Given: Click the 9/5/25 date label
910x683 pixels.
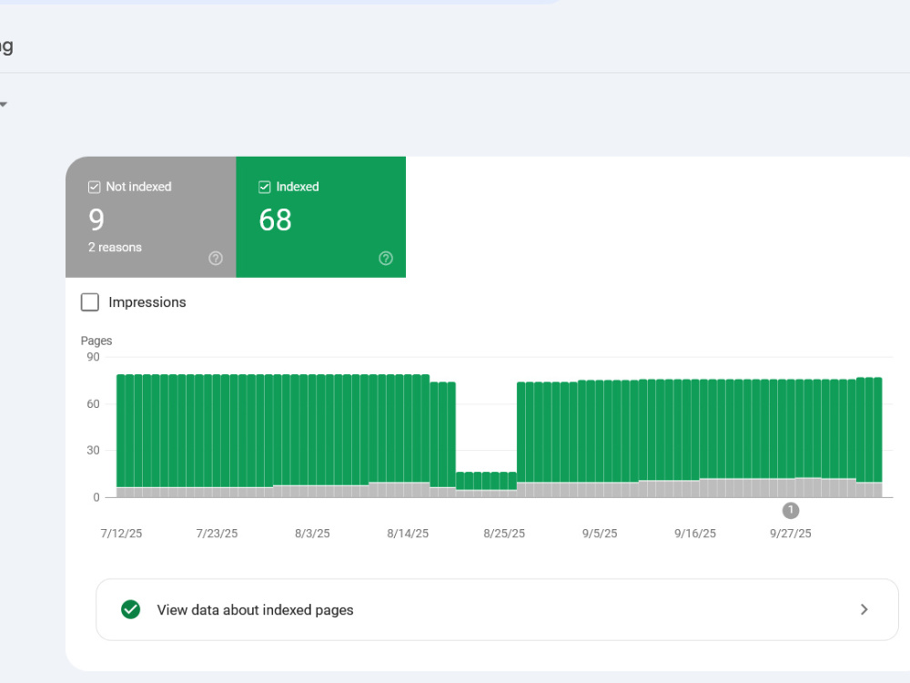Looking at the screenshot, I should pos(600,533).
